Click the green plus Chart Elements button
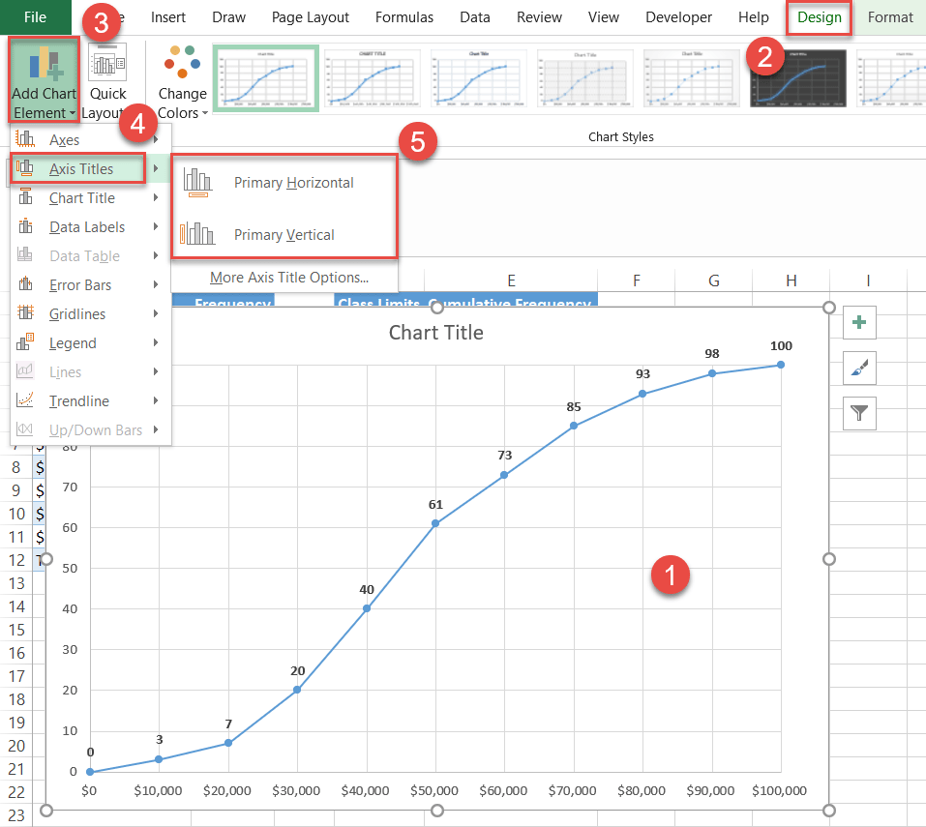 (858, 322)
